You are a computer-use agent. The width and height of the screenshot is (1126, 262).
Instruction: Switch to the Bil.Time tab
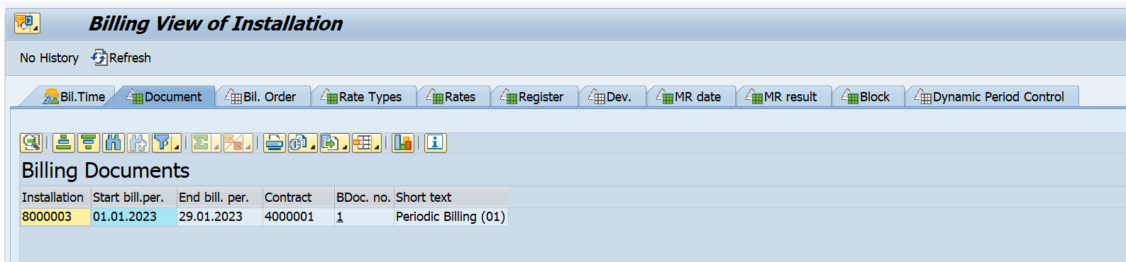pos(74,97)
